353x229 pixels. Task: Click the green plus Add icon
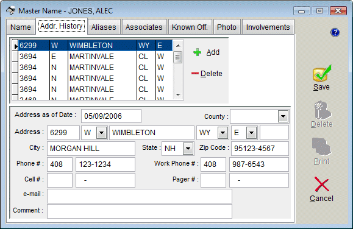click(x=197, y=52)
